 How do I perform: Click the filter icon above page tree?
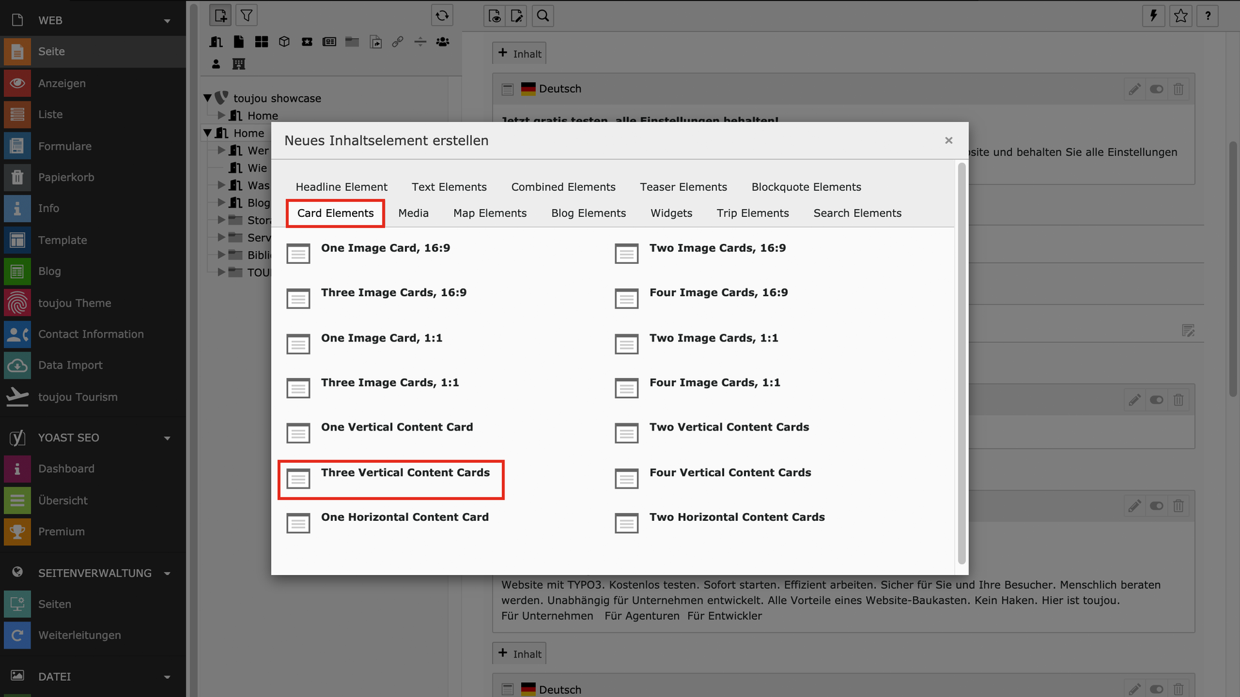click(246, 15)
